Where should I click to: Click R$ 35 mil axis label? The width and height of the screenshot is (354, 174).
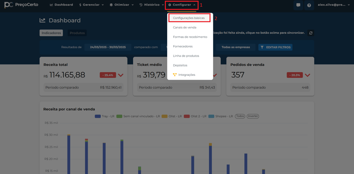(51, 123)
